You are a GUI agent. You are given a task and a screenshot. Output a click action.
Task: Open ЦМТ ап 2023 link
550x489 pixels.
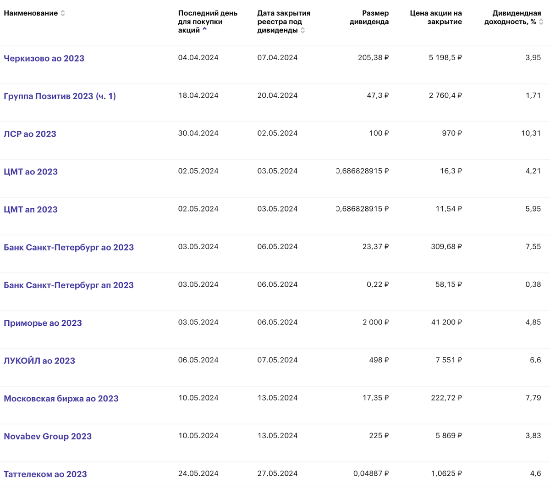(x=31, y=210)
